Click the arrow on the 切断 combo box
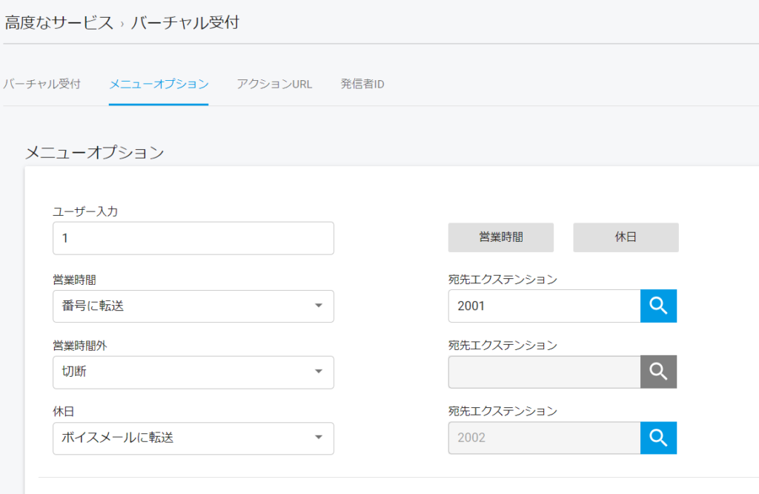The width and height of the screenshot is (759, 494). 318,372
